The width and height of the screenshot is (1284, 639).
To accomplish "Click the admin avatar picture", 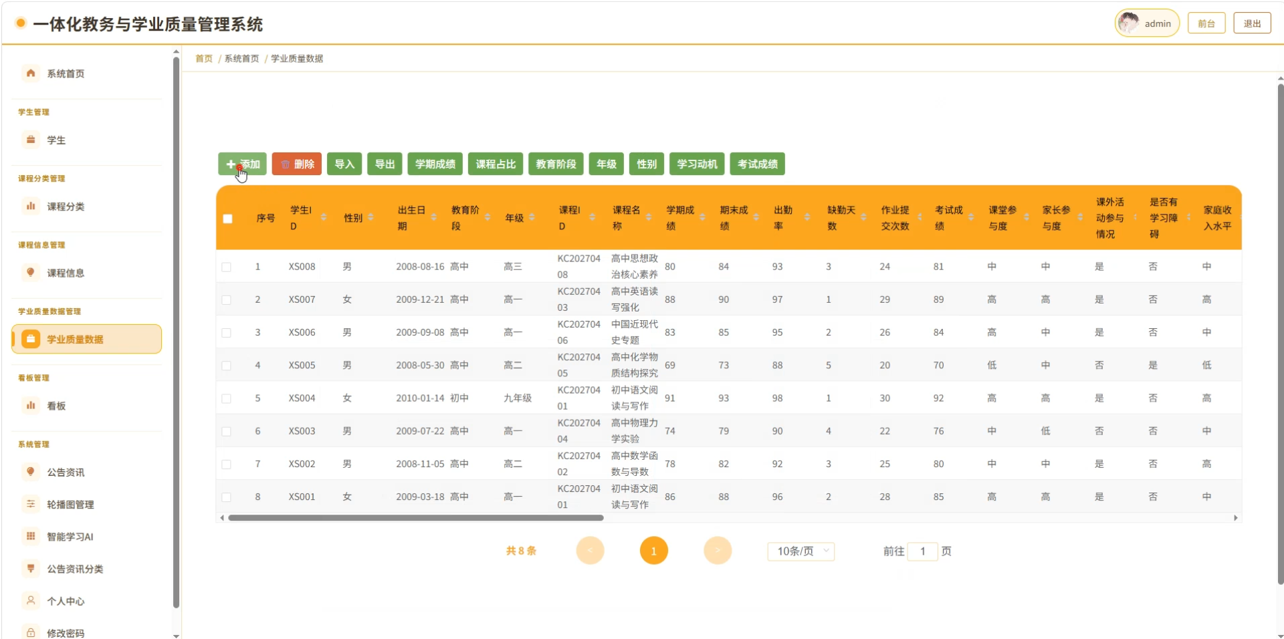I will click(1129, 23).
